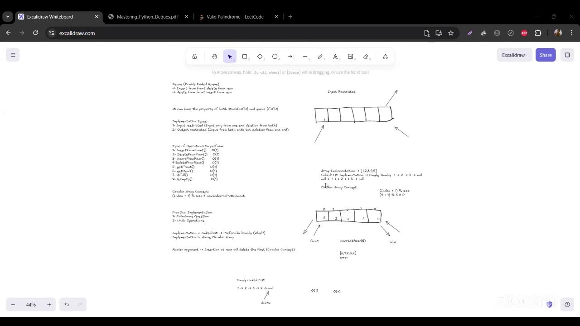Activate the Excalidraw Whiteboard tab
Screen dimensions: 580x326
pos(49,17)
